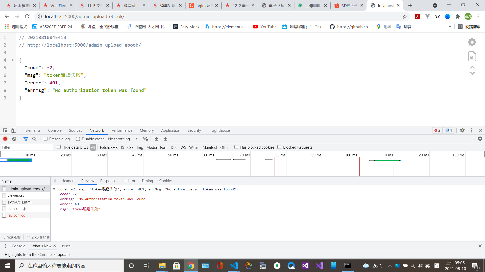Click the Network tab in DevTools
Image resolution: width=485 pixels, height=272 pixels.
pos(96,130)
